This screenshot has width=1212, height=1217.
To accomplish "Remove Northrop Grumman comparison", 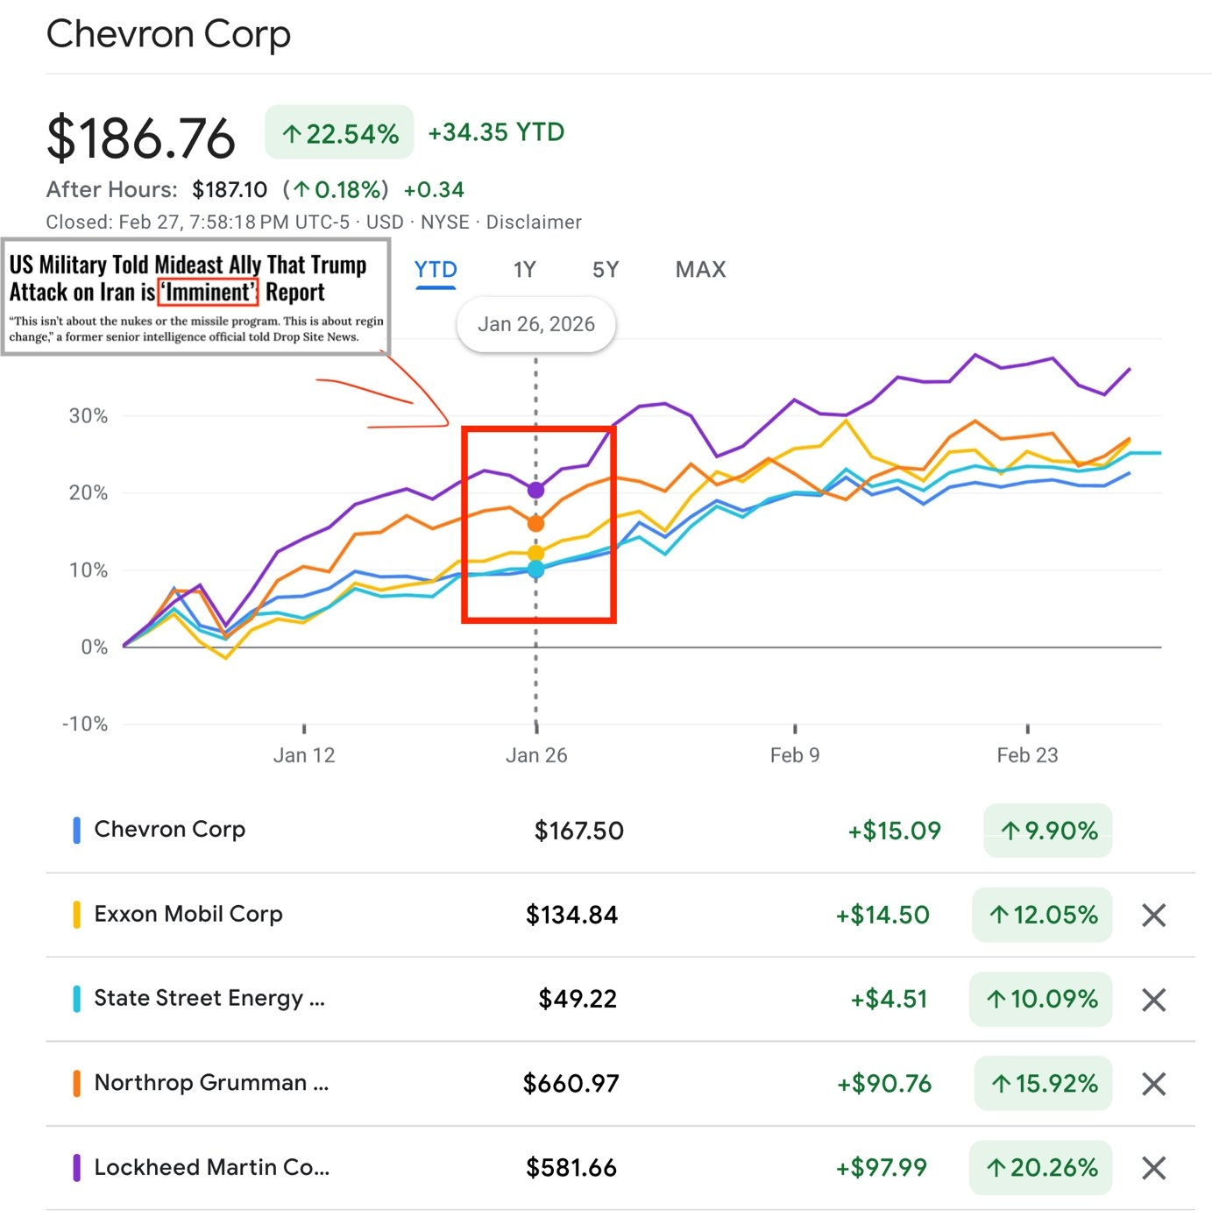I will (1153, 1084).
